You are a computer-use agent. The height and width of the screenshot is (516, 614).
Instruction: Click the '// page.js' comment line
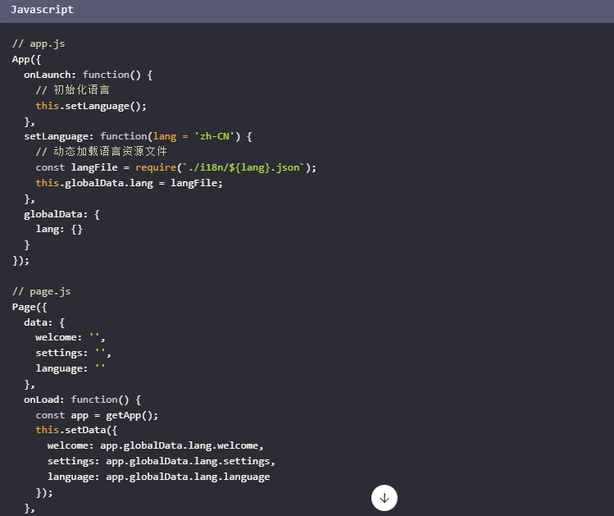click(x=42, y=291)
